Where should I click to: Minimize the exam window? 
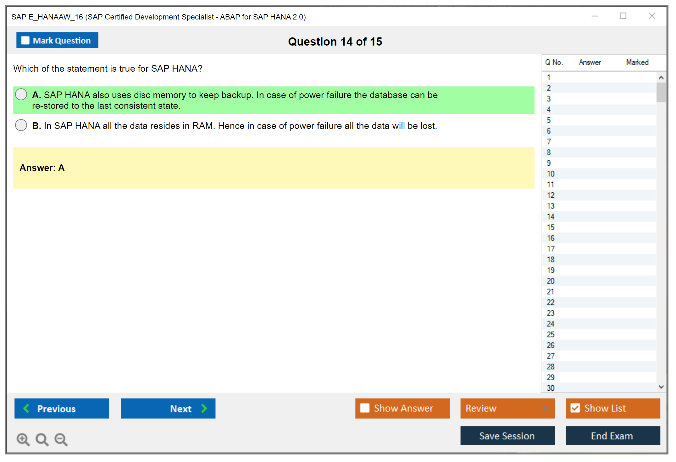coord(595,16)
